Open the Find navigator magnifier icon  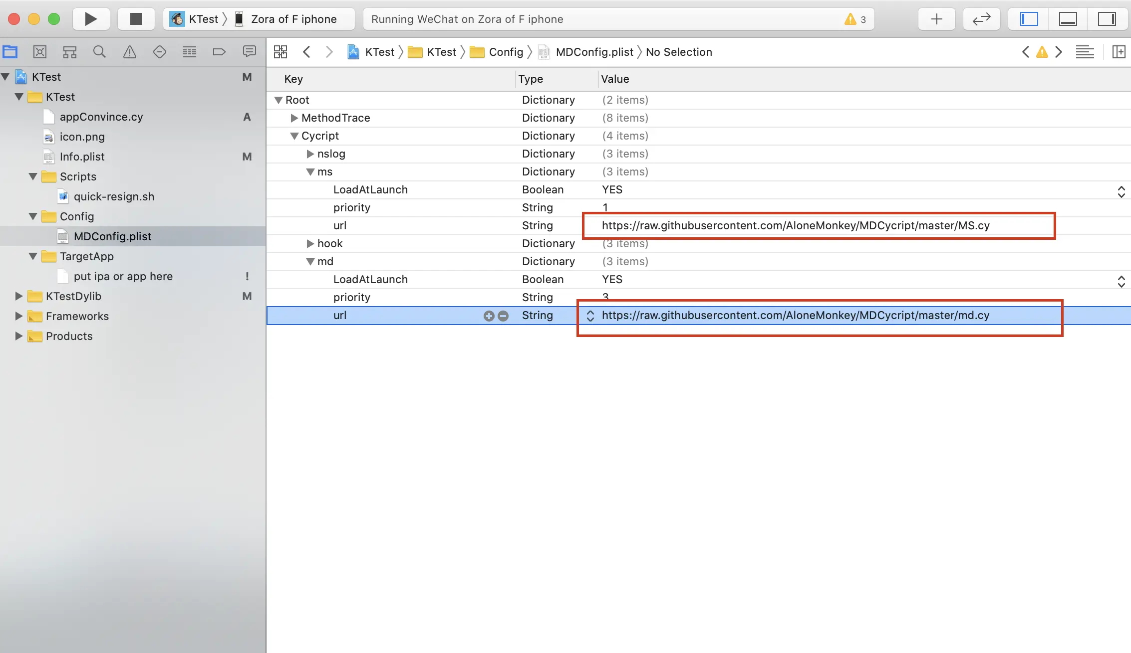99,52
